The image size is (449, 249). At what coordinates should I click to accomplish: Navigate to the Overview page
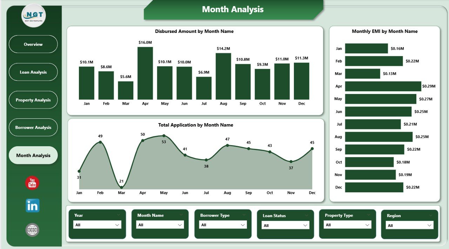pyautogui.click(x=33, y=44)
